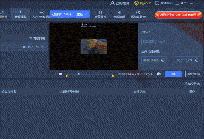Remove the 00:01:22.570 file entry
This screenshot has width=204, height=139.
[42, 47]
